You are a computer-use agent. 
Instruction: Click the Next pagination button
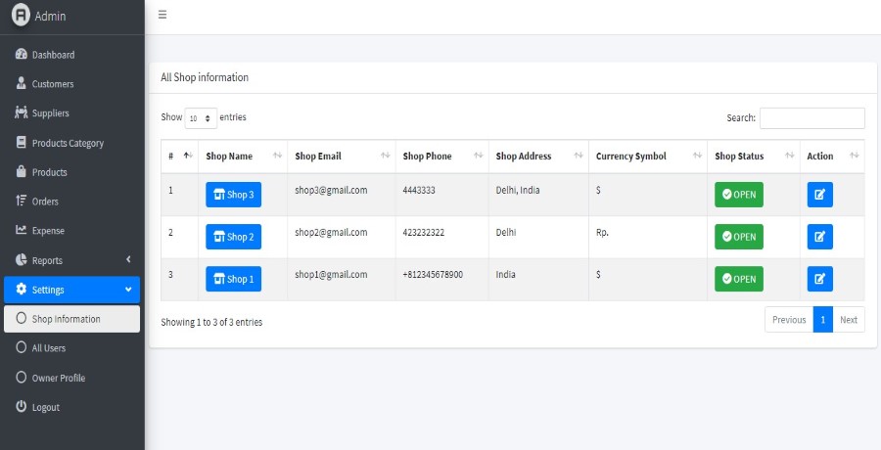[848, 320]
